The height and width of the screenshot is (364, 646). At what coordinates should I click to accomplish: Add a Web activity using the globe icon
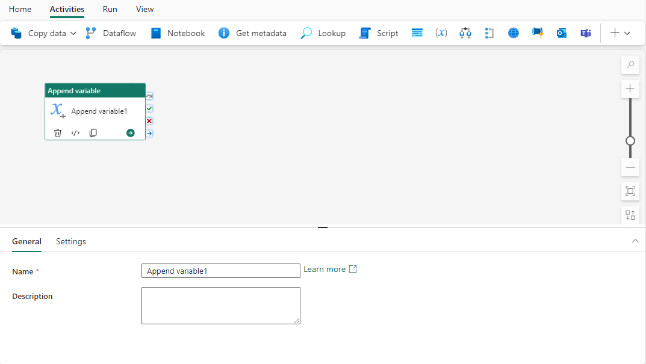tap(513, 33)
